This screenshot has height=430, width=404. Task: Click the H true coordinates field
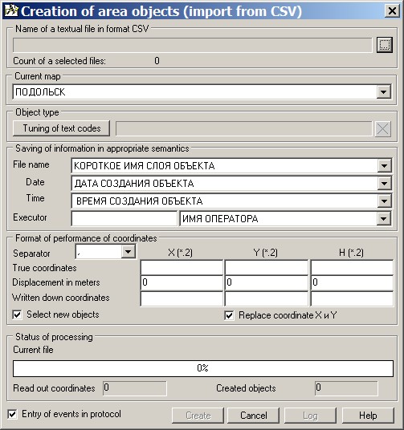(x=352, y=268)
